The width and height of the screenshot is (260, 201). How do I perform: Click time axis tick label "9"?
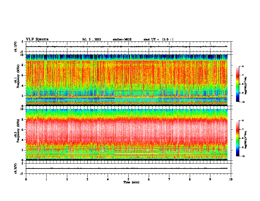[210, 179]
